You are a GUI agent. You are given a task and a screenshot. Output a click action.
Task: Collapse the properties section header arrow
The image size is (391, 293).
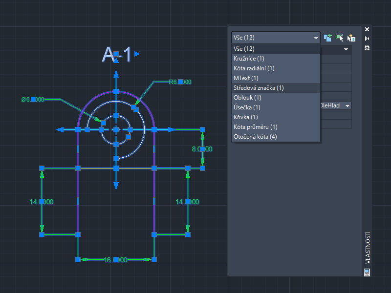tap(346, 49)
